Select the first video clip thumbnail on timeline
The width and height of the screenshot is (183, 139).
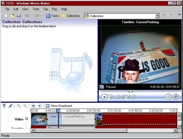[39, 119]
